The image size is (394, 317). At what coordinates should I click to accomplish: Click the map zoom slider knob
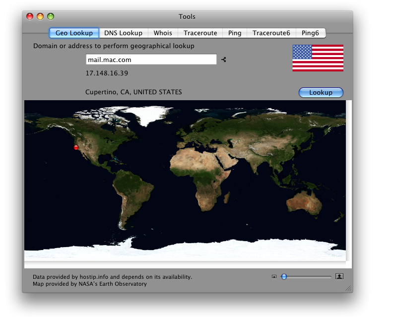[x=284, y=276]
